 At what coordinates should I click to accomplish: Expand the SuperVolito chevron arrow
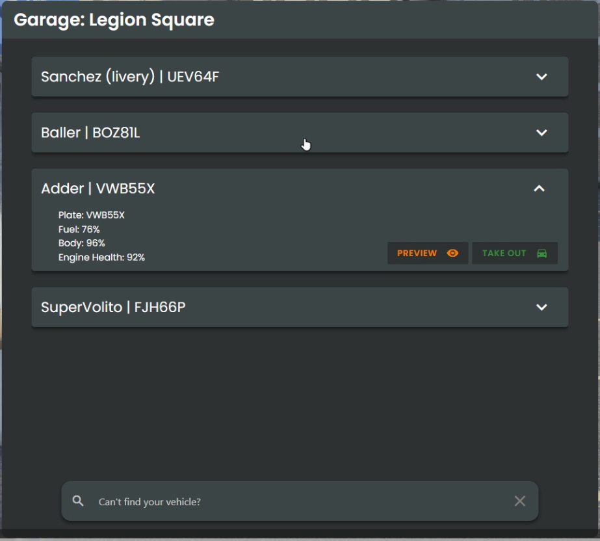(541, 307)
